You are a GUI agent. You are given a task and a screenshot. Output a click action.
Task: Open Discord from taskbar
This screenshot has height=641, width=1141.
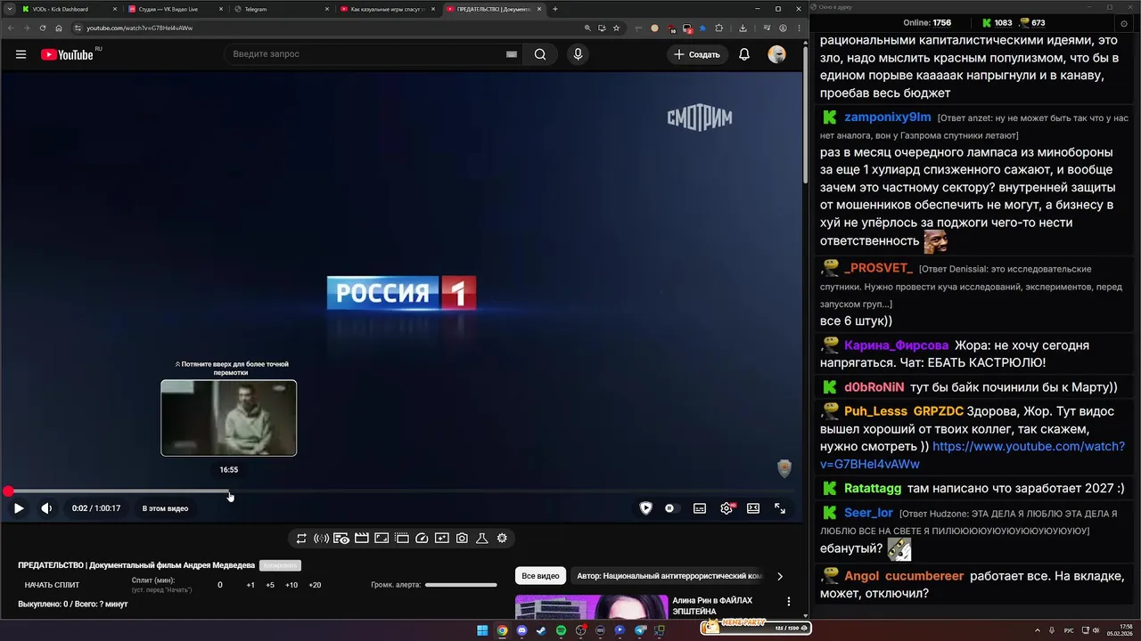coord(521,630)
